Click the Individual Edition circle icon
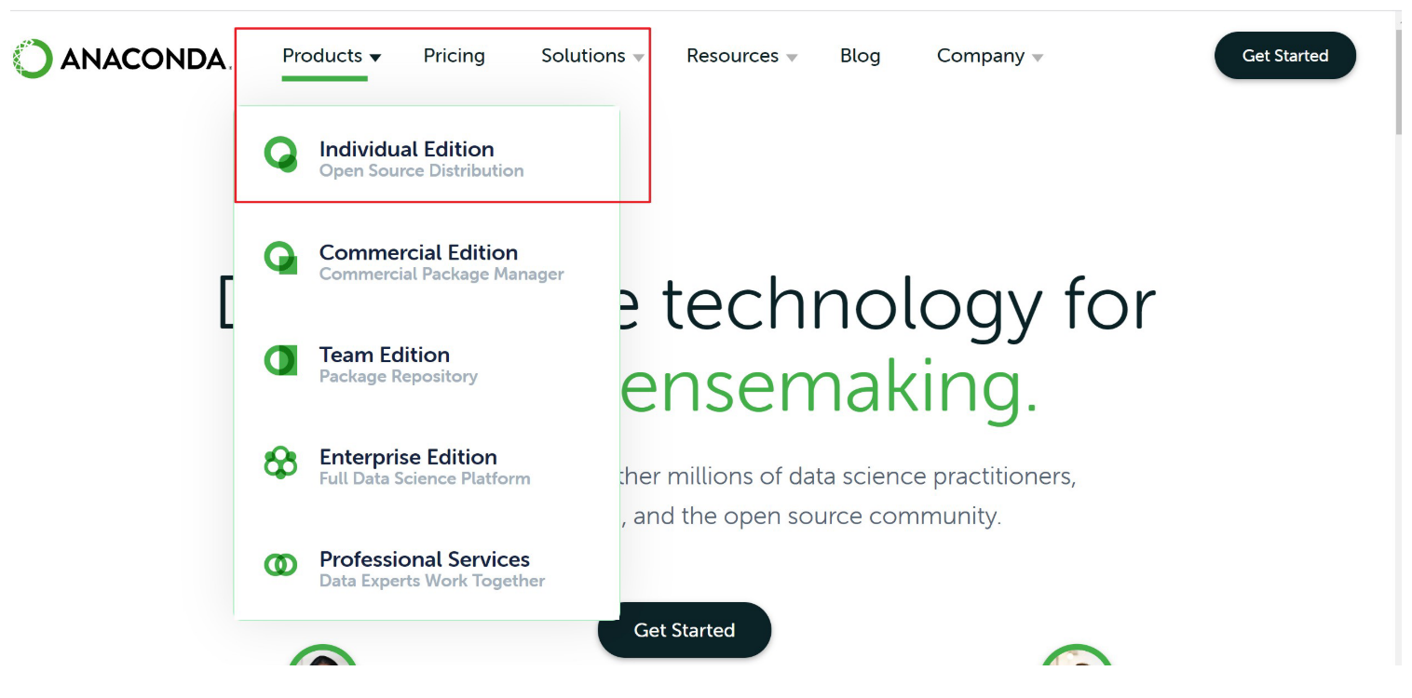The height and width of the screenshot is (698, 1412). tap(280, 154)
